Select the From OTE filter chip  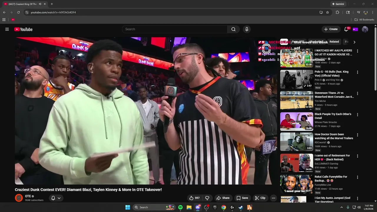click(298, 42)
